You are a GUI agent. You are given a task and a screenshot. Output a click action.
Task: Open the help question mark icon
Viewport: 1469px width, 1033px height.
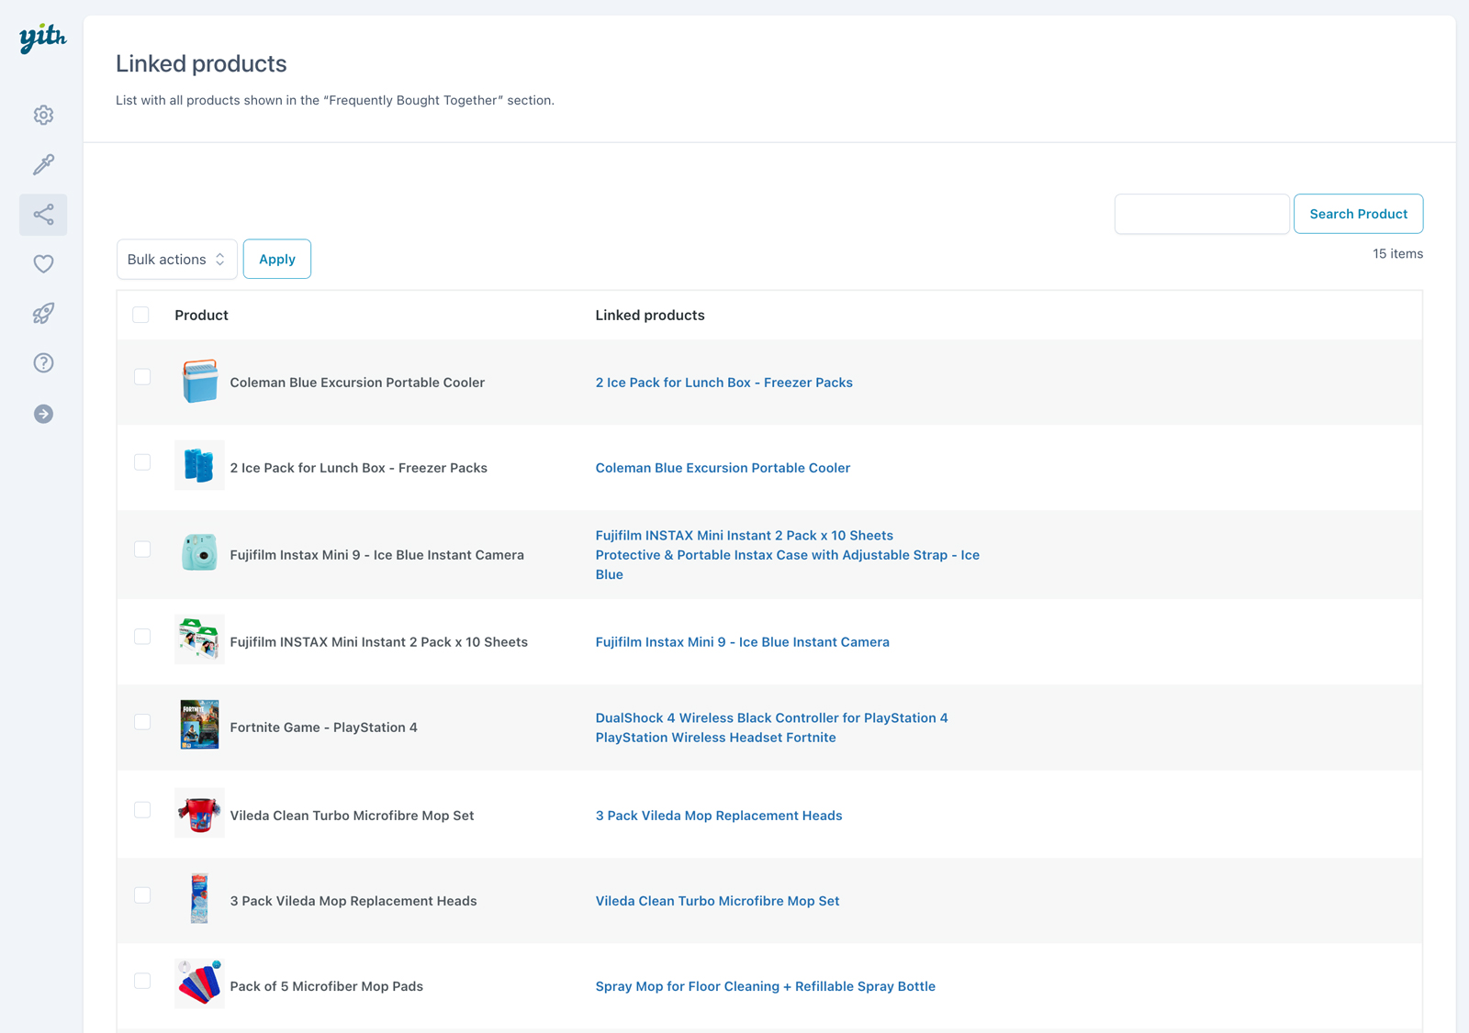coord(43,363)
